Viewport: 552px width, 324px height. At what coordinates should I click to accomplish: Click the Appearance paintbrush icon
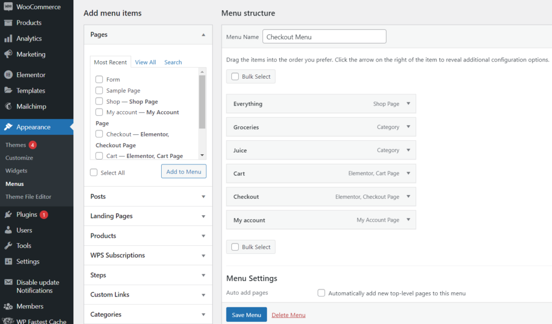point(8,127)
